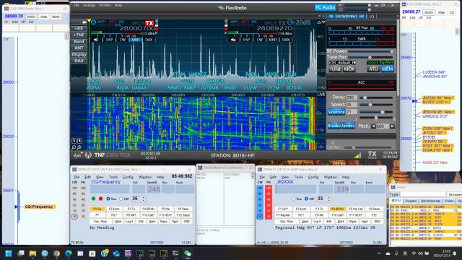This screenshot has width=462, height=260.
Task: Switch to EQ tab in right panel
Action: pyautogui.click(x=372, y=17)
